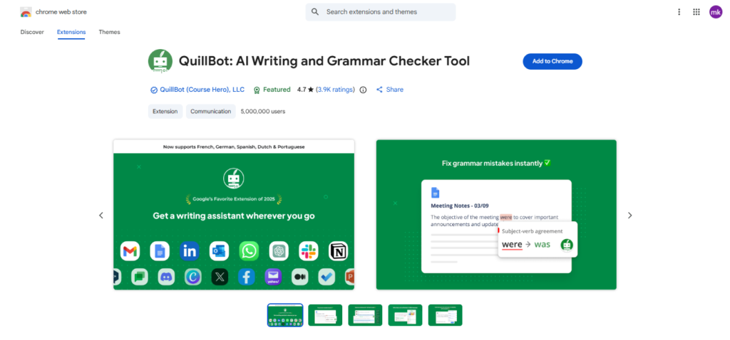This screenshot has width=730, height=340.
Task: Click the QuillBot: AI Writing and Grammar Checker title
Action: click(x=324, y=61)
